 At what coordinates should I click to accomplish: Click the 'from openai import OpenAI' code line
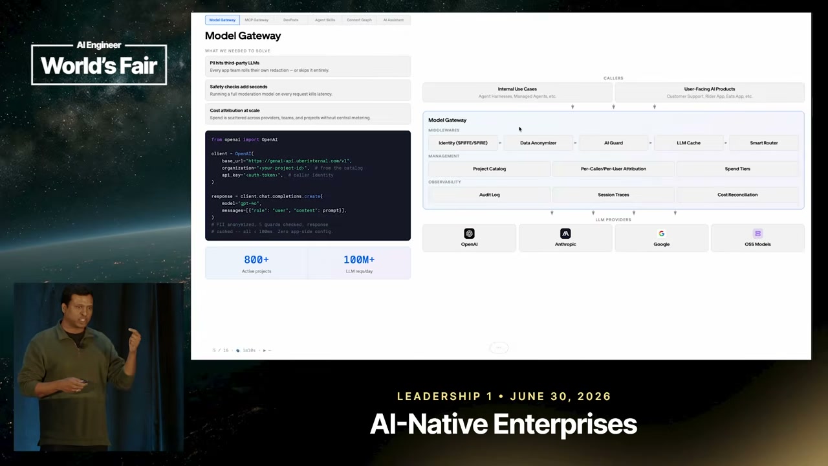tap(245, 140)
